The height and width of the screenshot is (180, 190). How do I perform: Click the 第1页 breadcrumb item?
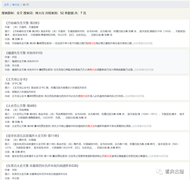click(26, 5)
